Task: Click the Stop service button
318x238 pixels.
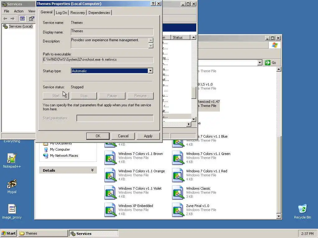Action: 84,96
